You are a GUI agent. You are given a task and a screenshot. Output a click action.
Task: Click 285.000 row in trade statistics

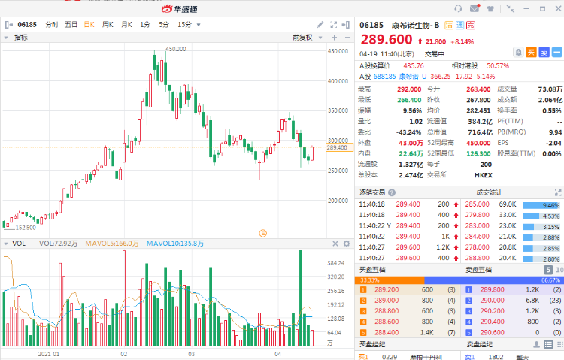tap(512, 204)
